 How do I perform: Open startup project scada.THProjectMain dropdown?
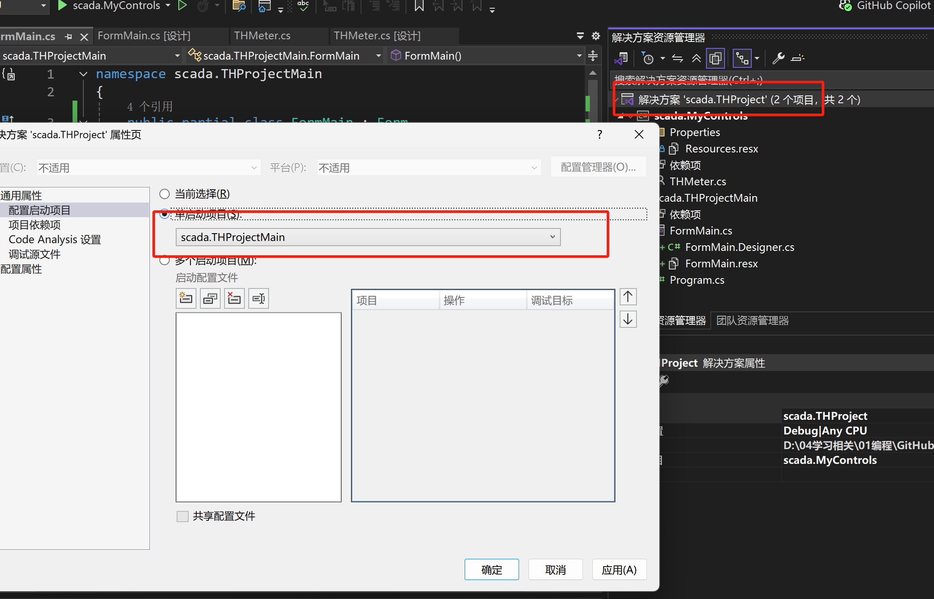pos(368,237)
